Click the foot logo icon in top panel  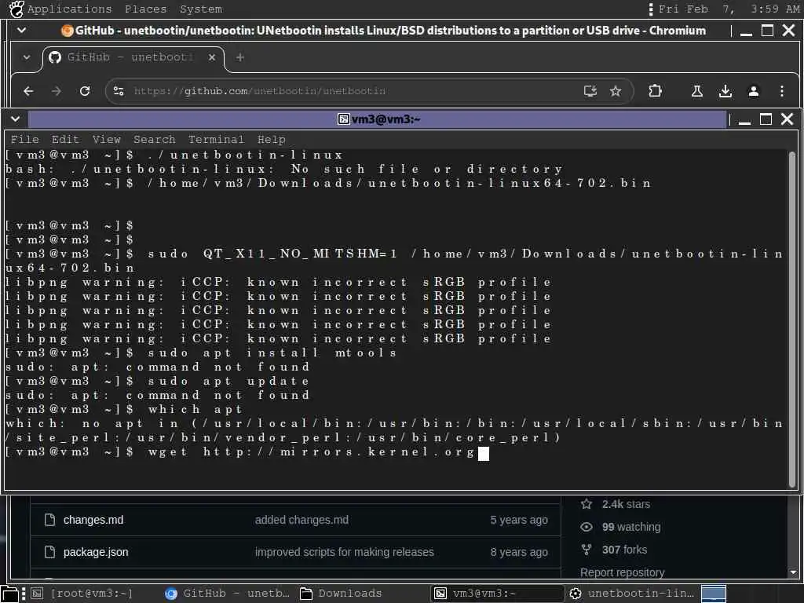pos(16,9)
